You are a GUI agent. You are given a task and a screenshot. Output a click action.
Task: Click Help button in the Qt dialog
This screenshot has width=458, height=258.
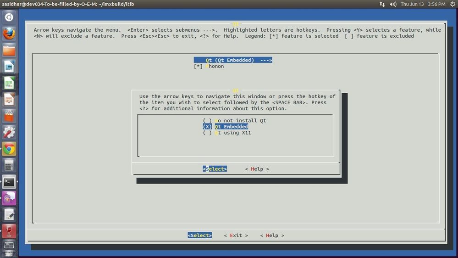[257, 169]
